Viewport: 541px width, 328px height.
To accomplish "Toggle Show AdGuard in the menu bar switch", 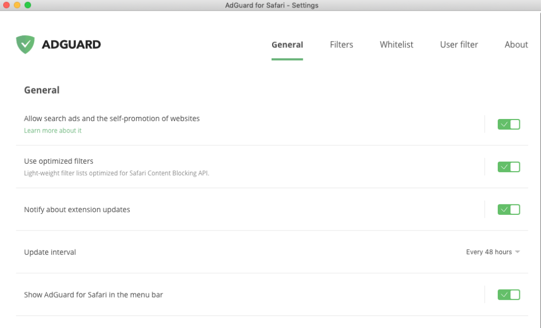I will click(x=508, y=295).
